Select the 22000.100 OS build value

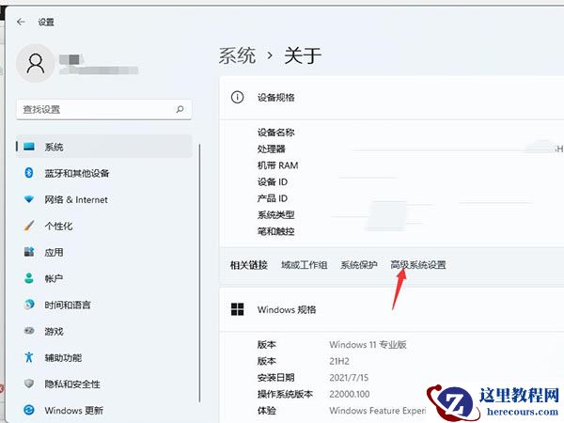click(350, 394)
